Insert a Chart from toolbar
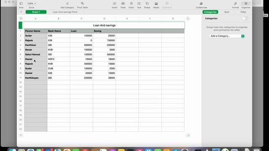The height and width of the screenshot is (151, 269). point(131,4)
